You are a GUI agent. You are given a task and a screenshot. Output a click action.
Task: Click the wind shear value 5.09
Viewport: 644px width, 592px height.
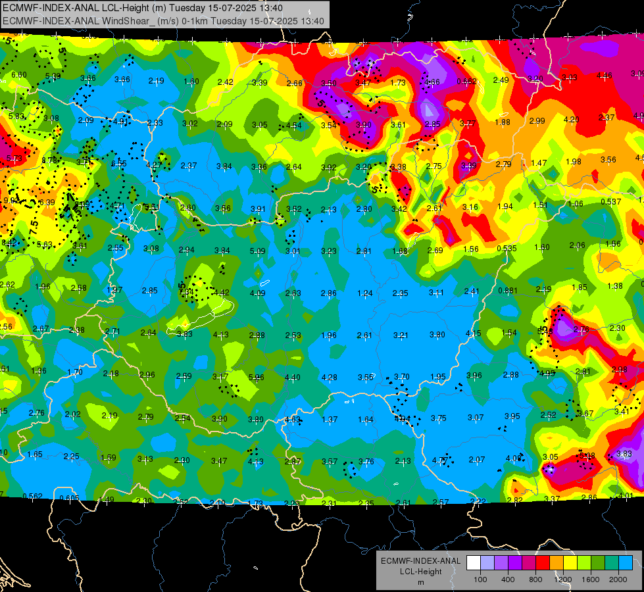257,251
